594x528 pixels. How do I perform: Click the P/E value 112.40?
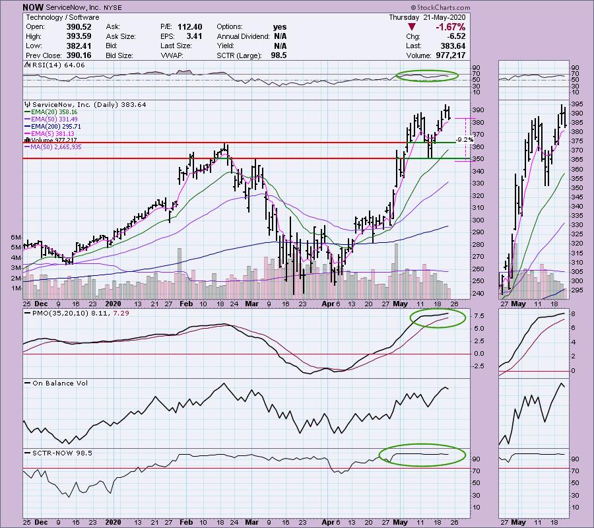pyautogui.click(x=190, y=27)
